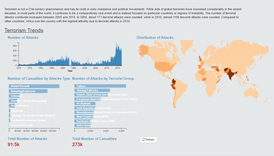Click the Refresh button
274x156 pixels.
tap(148, 140)
